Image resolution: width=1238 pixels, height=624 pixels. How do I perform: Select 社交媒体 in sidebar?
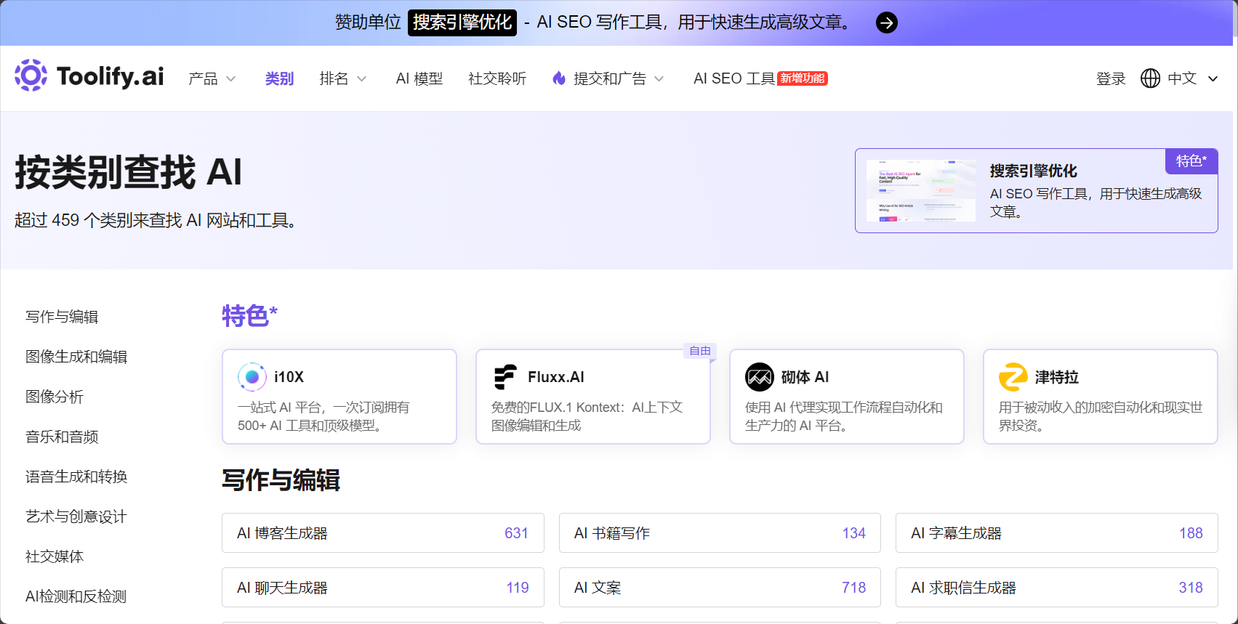[x=55, y=556]
